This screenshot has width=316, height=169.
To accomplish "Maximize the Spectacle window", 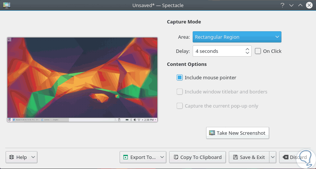I will click(300, 5).
